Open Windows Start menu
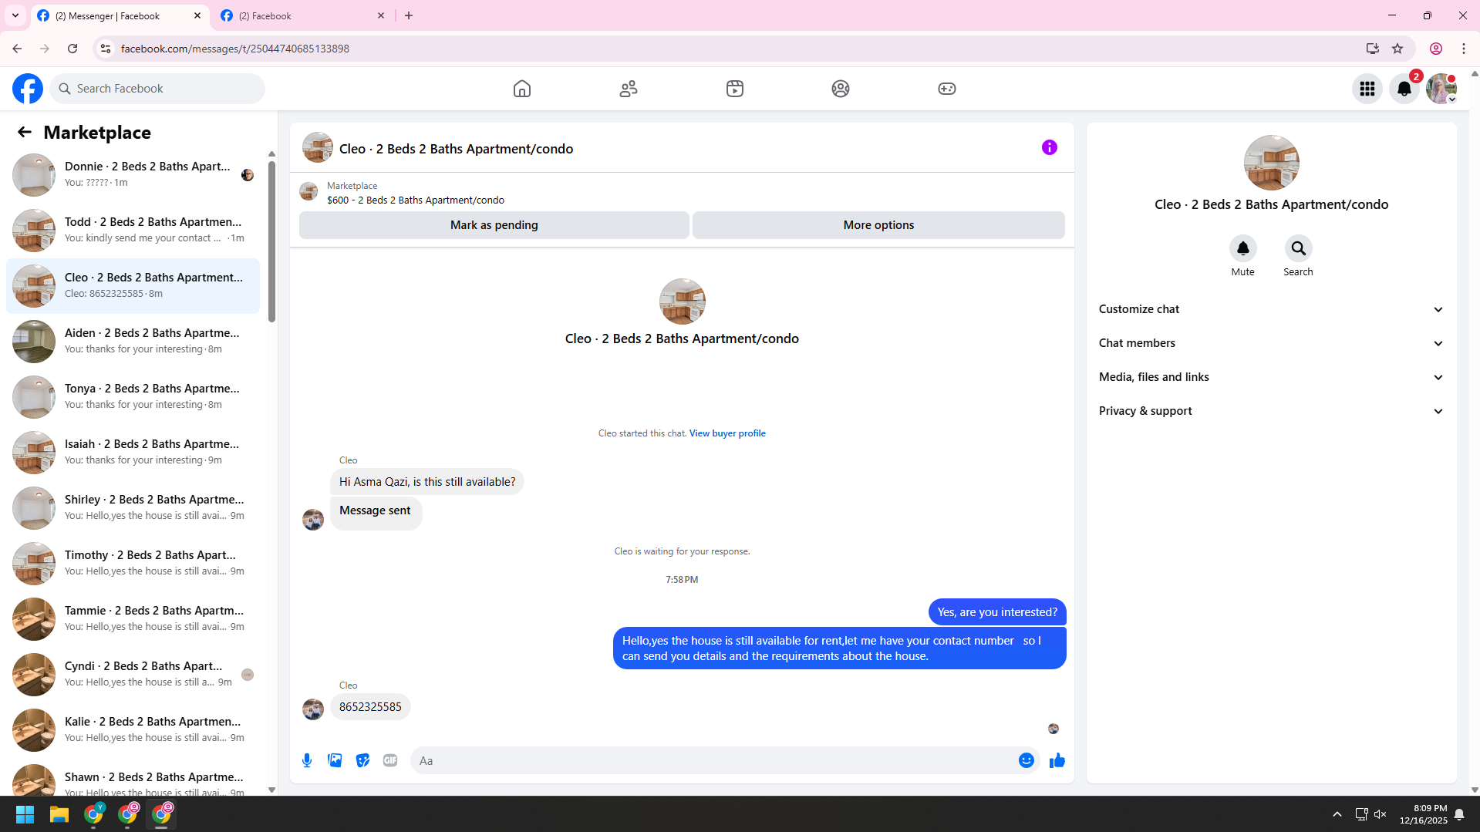 (25, 814)
